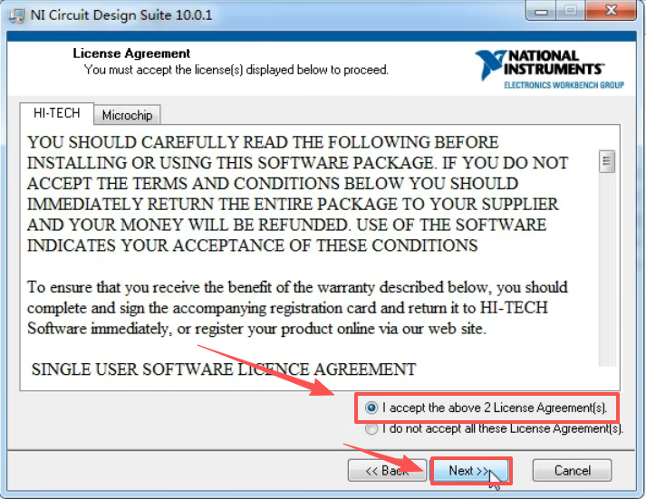This screenshot has height=499, width=646.
Task: Cancel the installation
Action: point(572,470)
